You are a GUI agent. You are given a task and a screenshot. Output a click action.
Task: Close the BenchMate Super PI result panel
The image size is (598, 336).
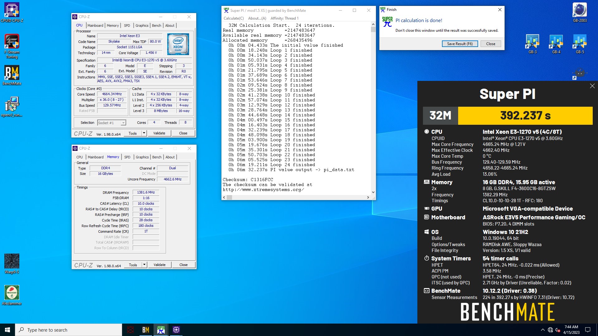pyautogui.click(x=592, y=86)
